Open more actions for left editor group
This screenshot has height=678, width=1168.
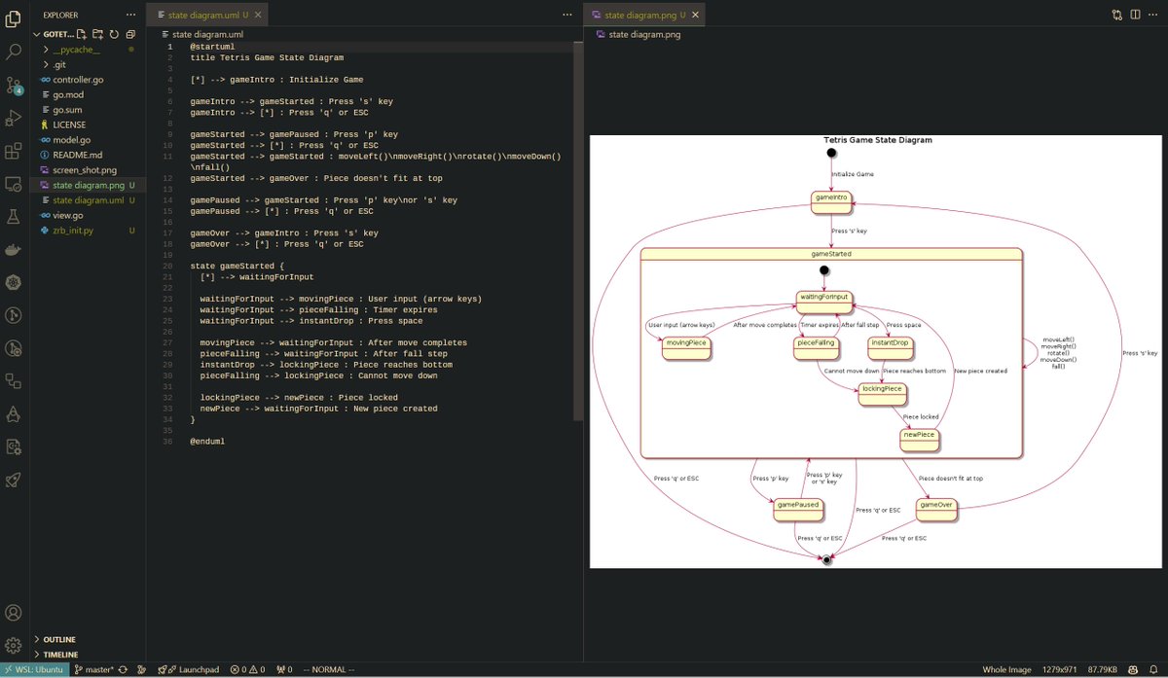pos(568,16)
